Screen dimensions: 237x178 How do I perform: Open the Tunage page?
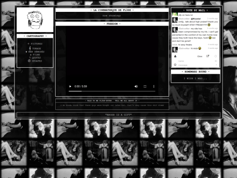[x=36, y=49]
